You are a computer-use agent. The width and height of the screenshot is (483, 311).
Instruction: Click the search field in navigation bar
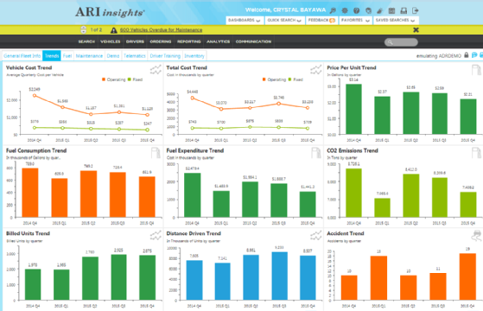pyautogui.click(x=401, y=42)
